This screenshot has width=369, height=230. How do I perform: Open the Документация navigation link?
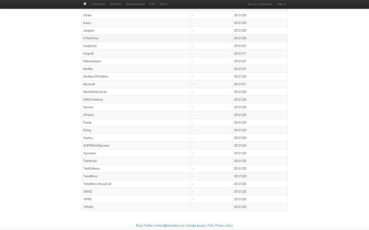point(135,4)
